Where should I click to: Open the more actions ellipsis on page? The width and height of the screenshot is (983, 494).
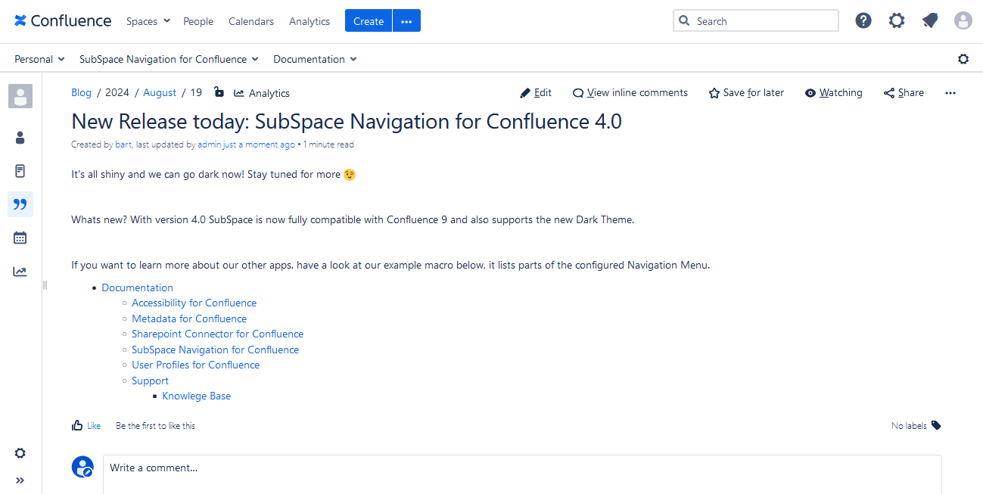coord(950,93)
